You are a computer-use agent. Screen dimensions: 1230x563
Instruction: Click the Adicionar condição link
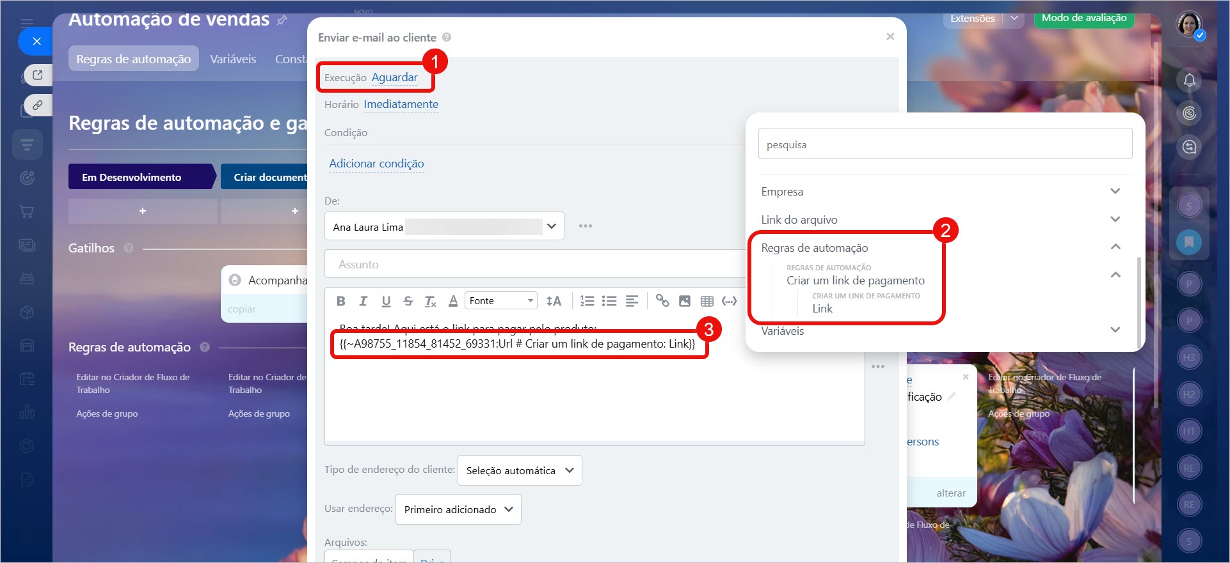(x=376, y=164)
